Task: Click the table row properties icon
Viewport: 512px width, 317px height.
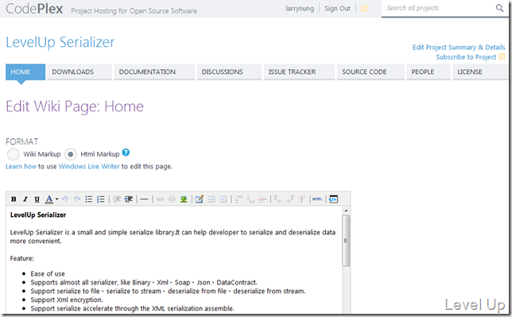Action: 211,199
